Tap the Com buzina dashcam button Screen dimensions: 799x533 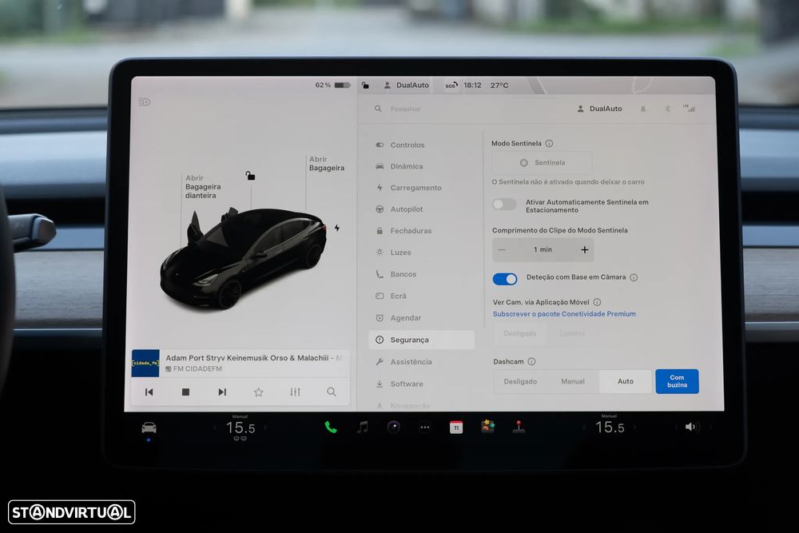[x=677, y=381]
